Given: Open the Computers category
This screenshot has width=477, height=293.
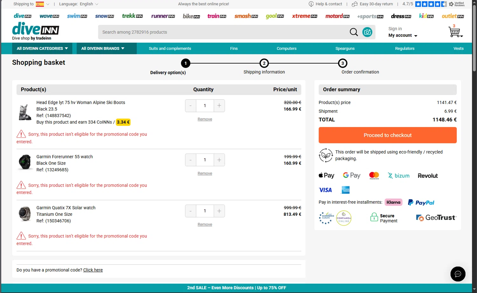Looking at the screenshot, I should click(x=287, y=49).
